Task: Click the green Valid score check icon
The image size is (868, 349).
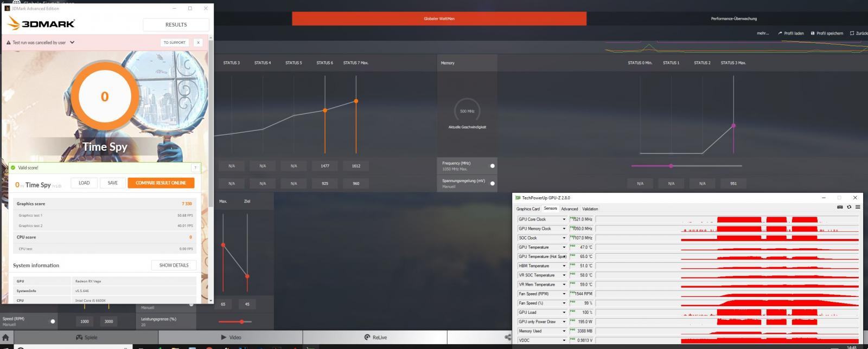Action: 13,167
